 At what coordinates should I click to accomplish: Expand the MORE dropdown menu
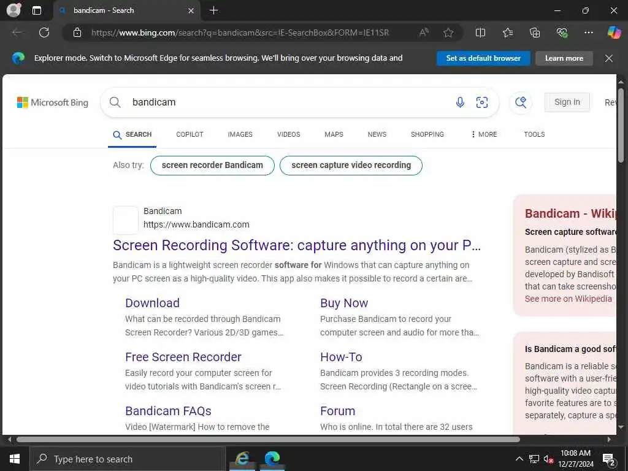(x=484, y=134)
